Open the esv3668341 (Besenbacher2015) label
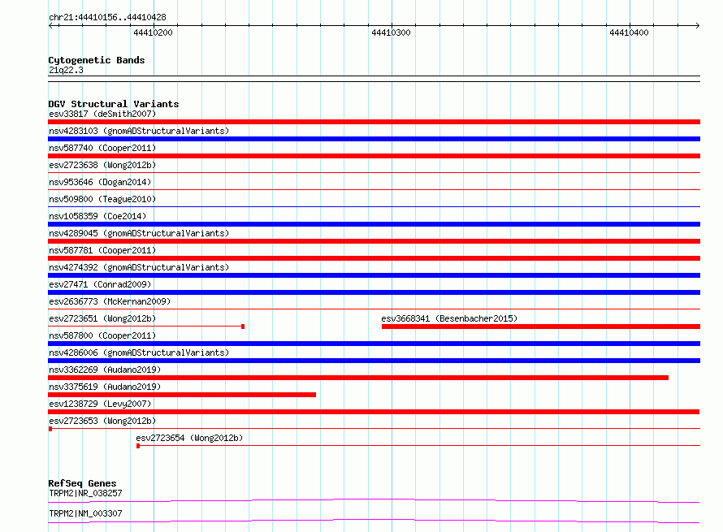Viewport: 723px width, 532px height. click(449, 318)
